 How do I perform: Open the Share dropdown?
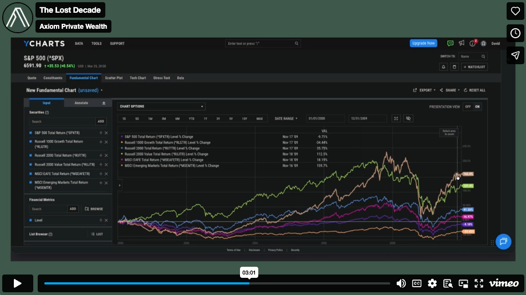pos(450,90)
